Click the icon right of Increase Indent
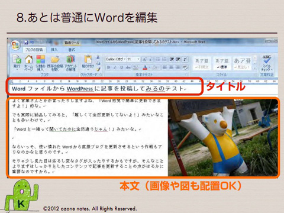The height and width of the screenshot is (213, 284). point(185,59)
